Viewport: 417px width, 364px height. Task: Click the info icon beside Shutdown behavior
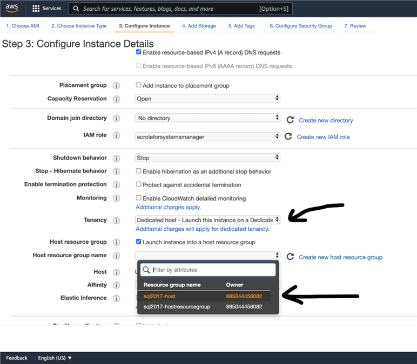point(116,158)
